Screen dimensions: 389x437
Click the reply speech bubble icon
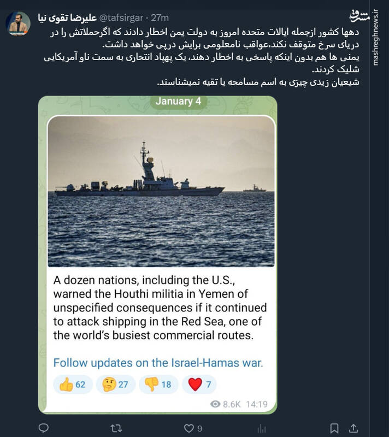pos(44,428)
